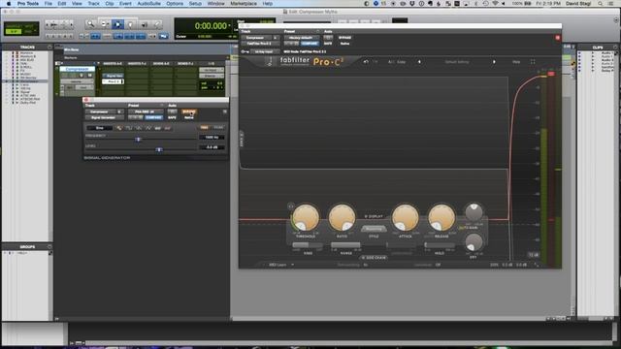The height and width of the screenshot is (349, 621).
Task: Click the Grid mode button at top left
Action: coord(14,31)
